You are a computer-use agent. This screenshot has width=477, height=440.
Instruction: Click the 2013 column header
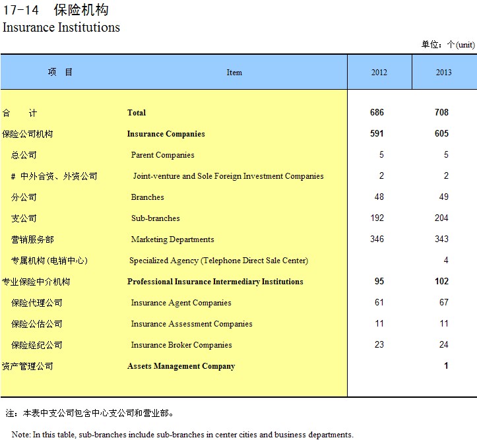click(x=443, y=73)
